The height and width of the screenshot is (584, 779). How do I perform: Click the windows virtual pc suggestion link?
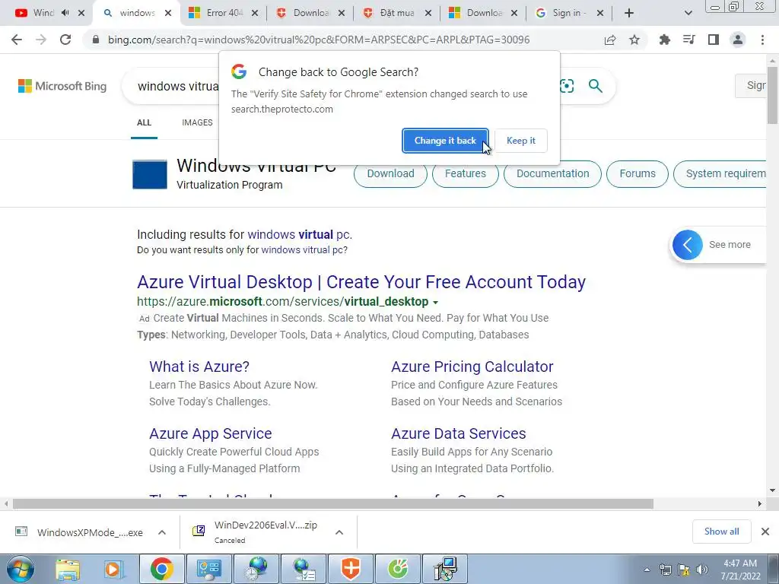coord(298,234)
